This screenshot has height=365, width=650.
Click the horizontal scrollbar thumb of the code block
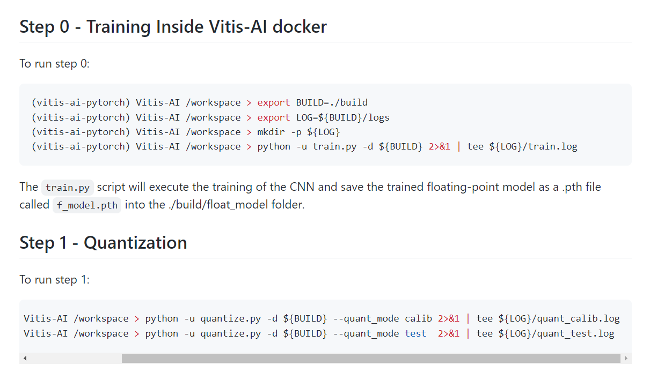click(x=370, y=358)
